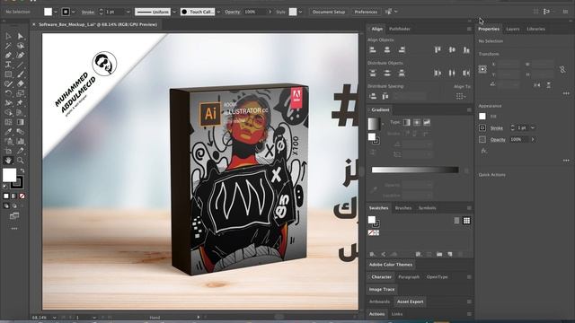575x323 pixels.
Task: Select the Line Segment tool
Action: tap(21, 65)
